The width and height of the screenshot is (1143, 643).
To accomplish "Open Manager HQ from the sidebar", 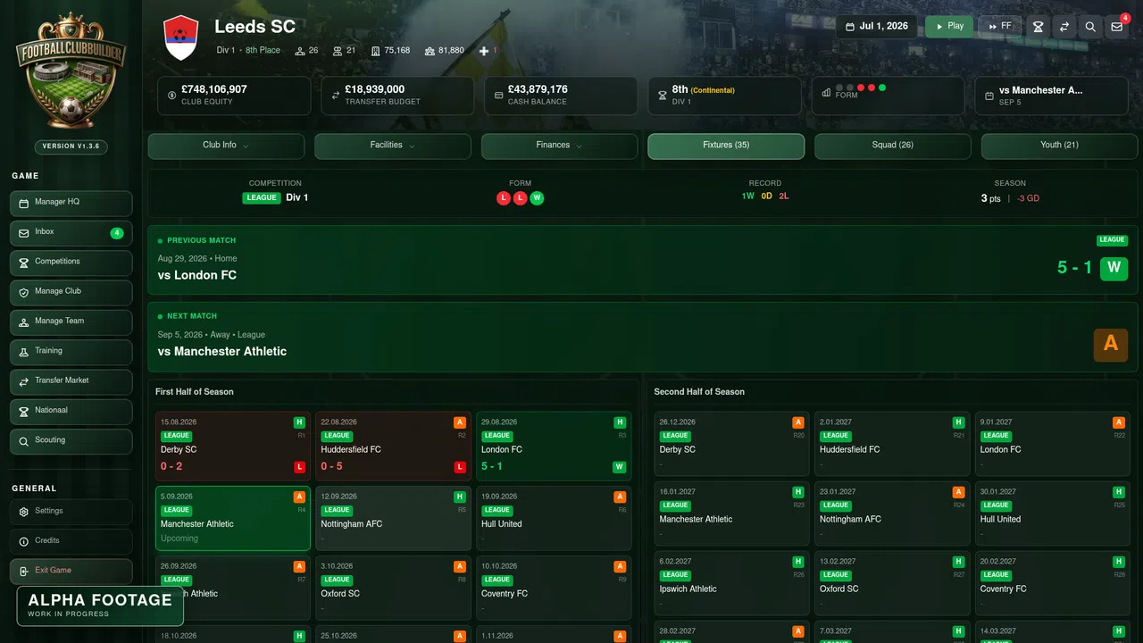I will pyautogui.click(x=71, y=203).
